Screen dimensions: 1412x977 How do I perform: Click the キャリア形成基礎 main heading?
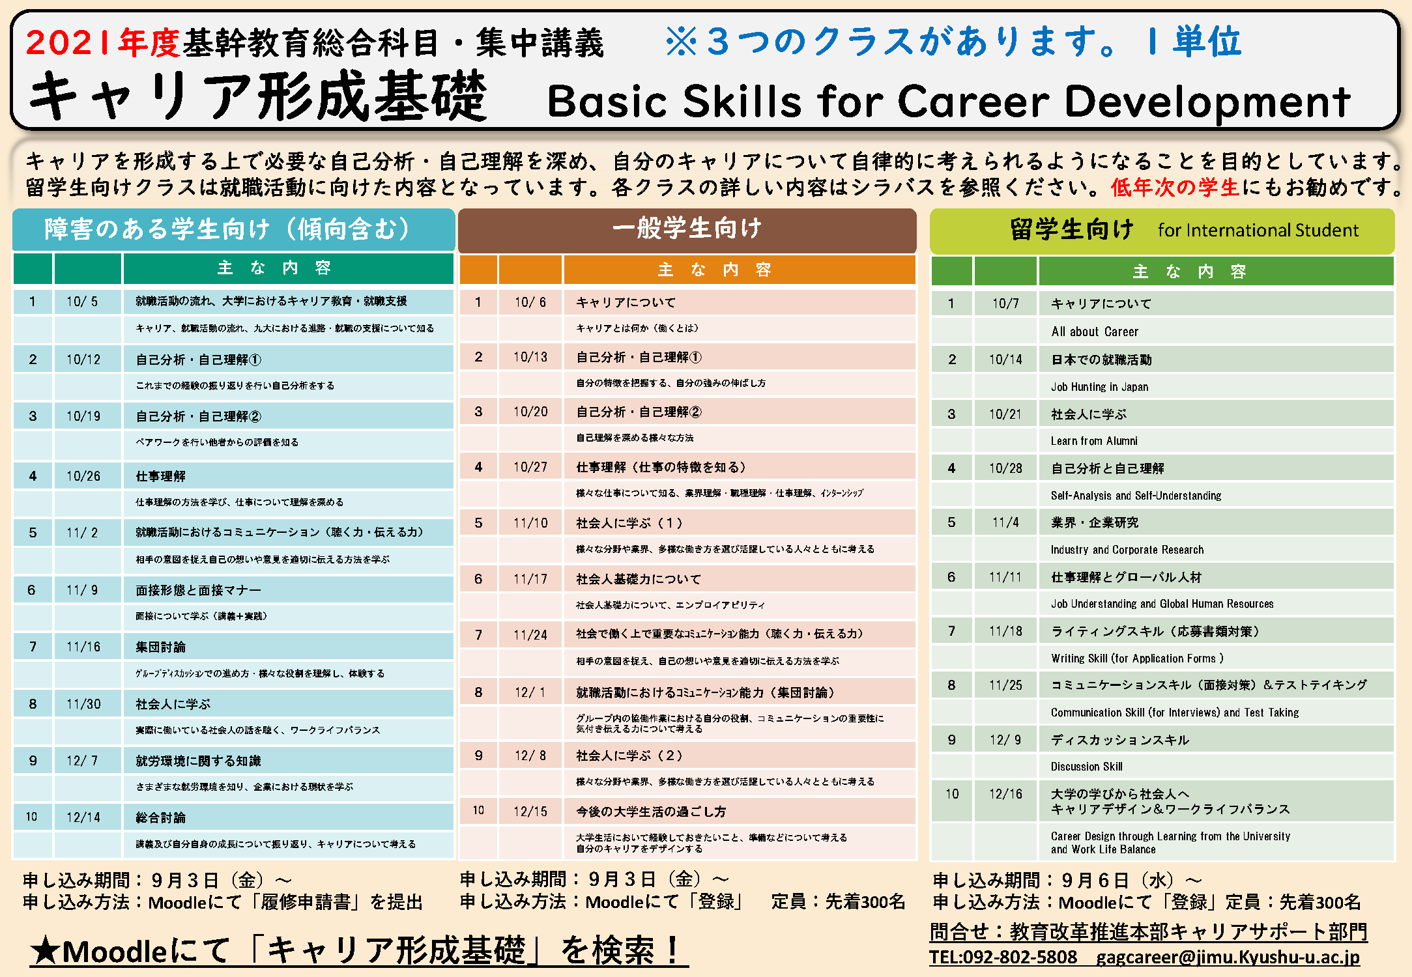click(257, 98)
